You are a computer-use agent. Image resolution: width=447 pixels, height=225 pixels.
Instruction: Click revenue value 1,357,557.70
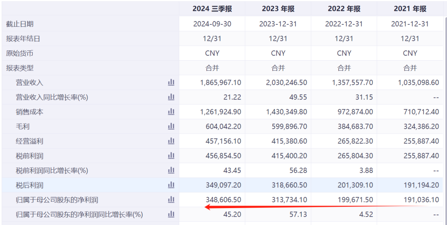(x=353, y=83)
